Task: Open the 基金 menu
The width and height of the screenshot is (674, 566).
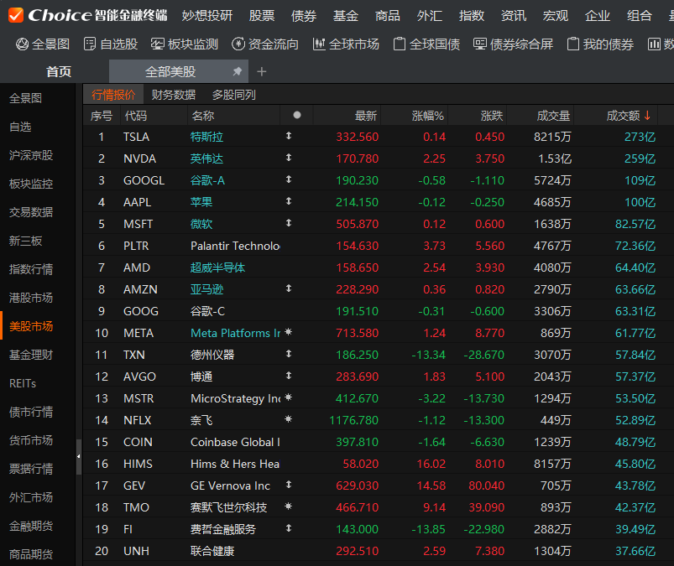Action: [x=346, y=16]
